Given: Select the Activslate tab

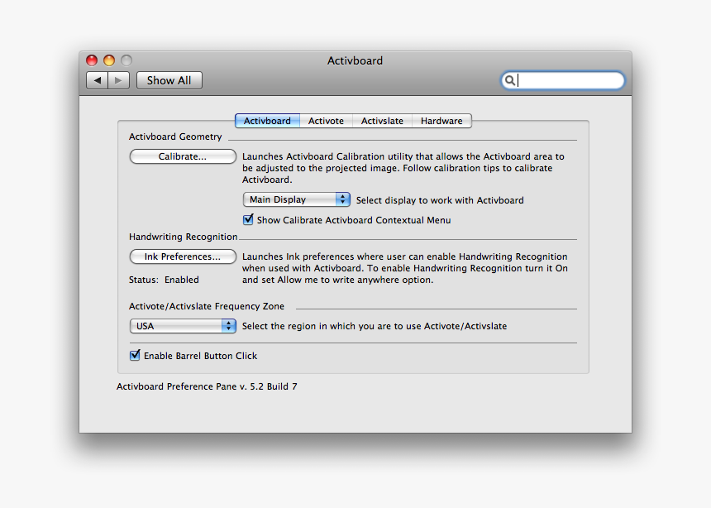Looking at the screenshot, I should (x=382, y=121).
